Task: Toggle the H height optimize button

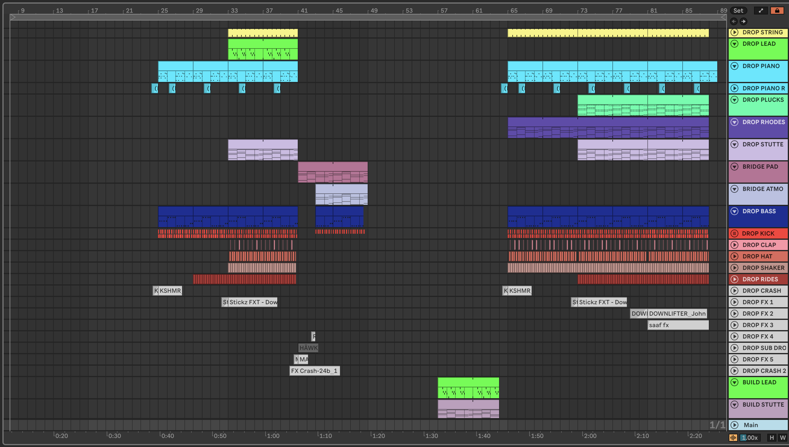Action: (772, 438)
